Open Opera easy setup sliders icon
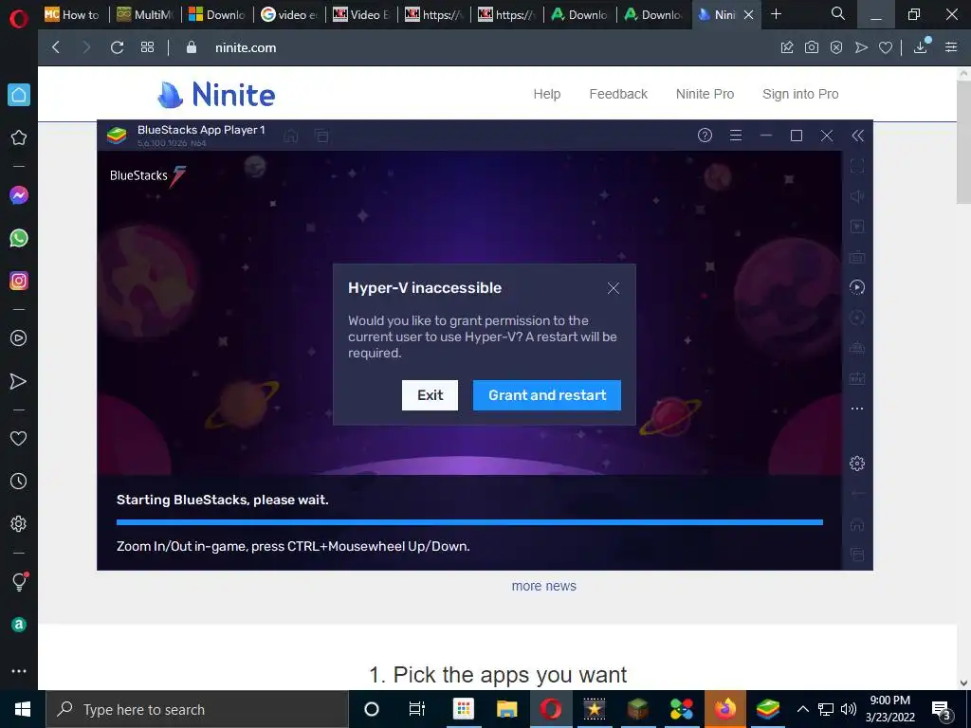Screen dimensions: 971x728 click(x=951, y=47)
